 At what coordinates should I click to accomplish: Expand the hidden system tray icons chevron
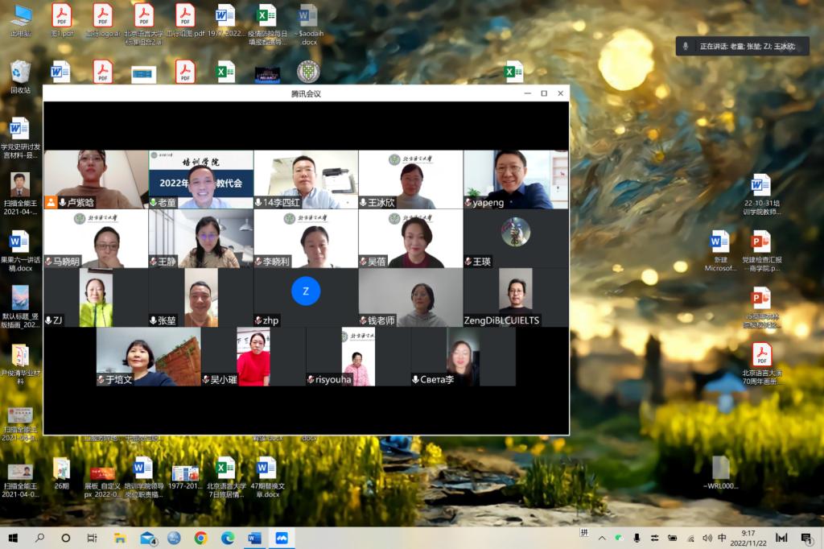click(x=601, y=538)
